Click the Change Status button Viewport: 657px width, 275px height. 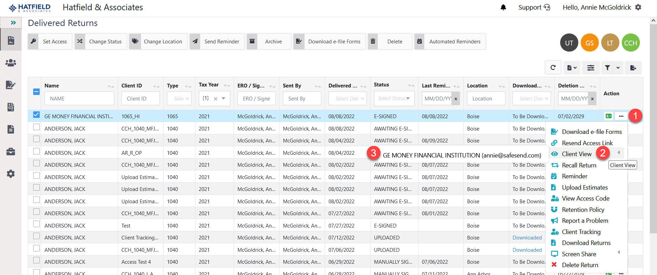101,41
